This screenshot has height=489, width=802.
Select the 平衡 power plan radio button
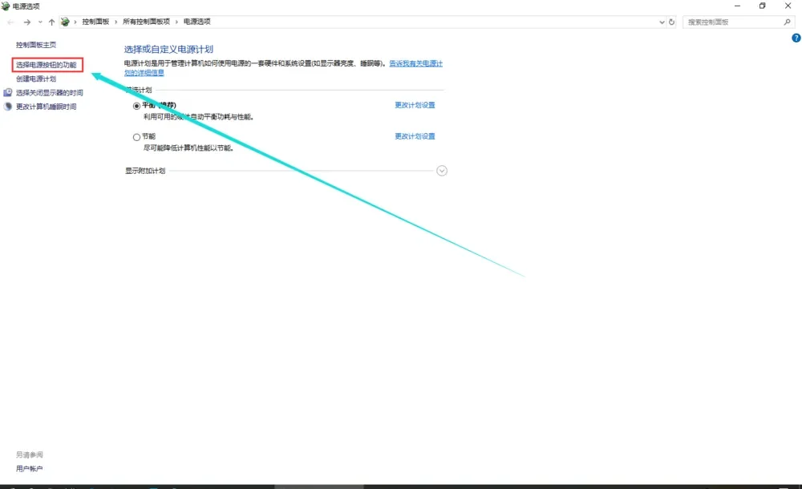(x=136, y=106)
